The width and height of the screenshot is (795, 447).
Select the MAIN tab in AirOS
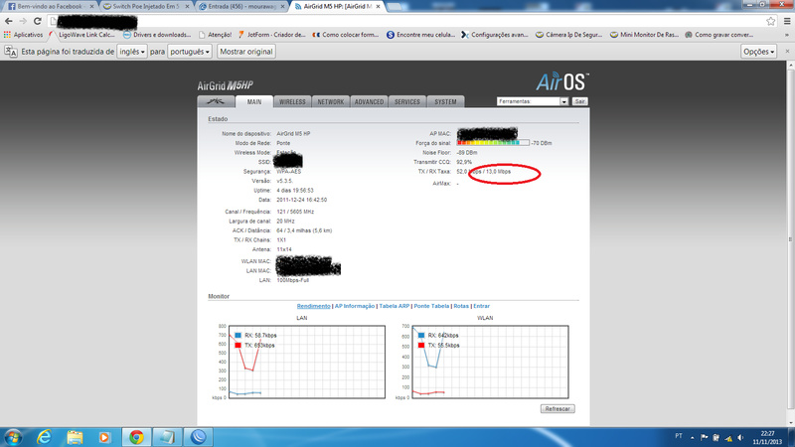[254, 101]
